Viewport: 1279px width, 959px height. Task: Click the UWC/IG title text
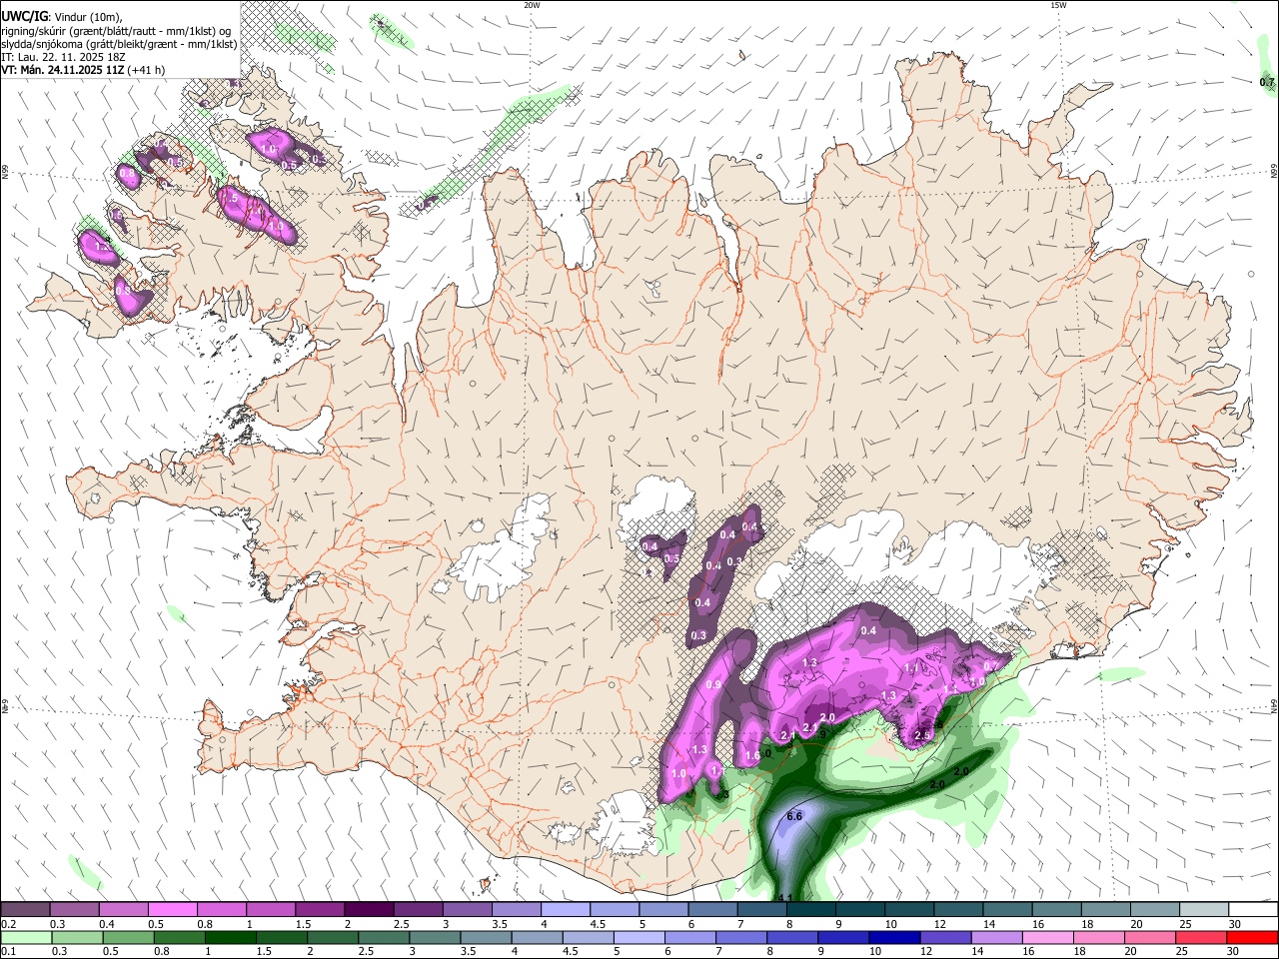26,16
